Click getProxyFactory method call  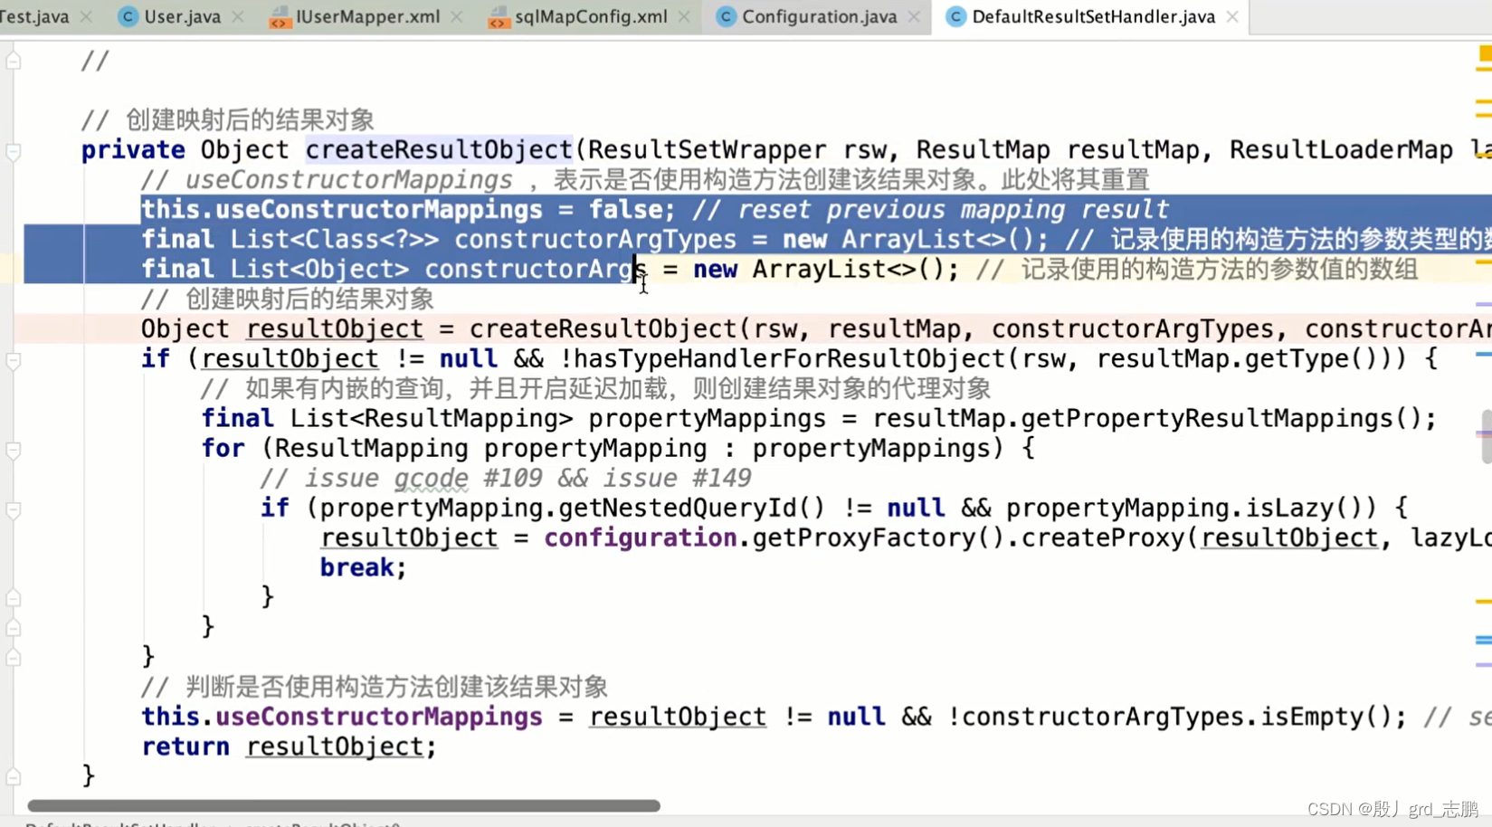pos(863,537)
